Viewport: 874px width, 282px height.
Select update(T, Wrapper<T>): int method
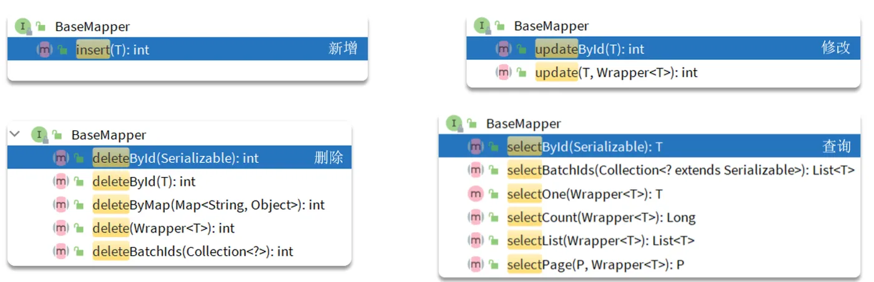(x=616, y=72)
